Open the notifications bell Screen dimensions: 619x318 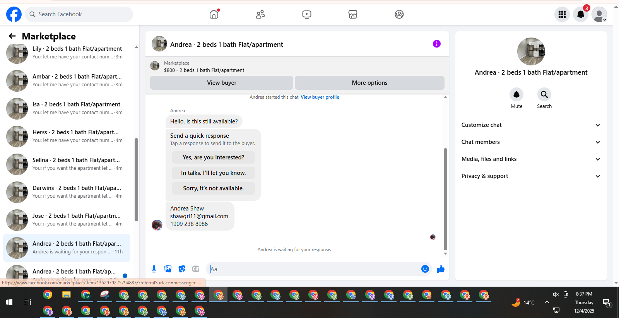tap(581, 14)
